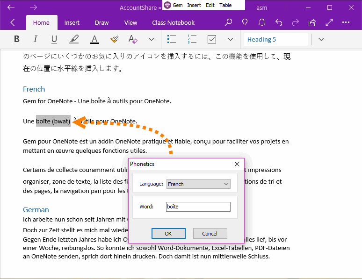Add a to-do checkbox tag

click(x=212, y=39)
